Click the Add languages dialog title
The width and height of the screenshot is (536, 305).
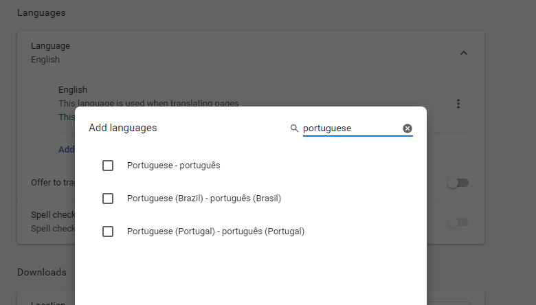point(123,128)
